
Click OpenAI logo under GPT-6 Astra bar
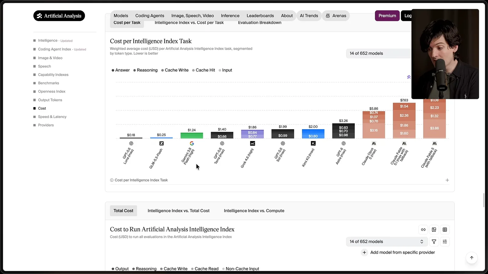coord(344,143)
